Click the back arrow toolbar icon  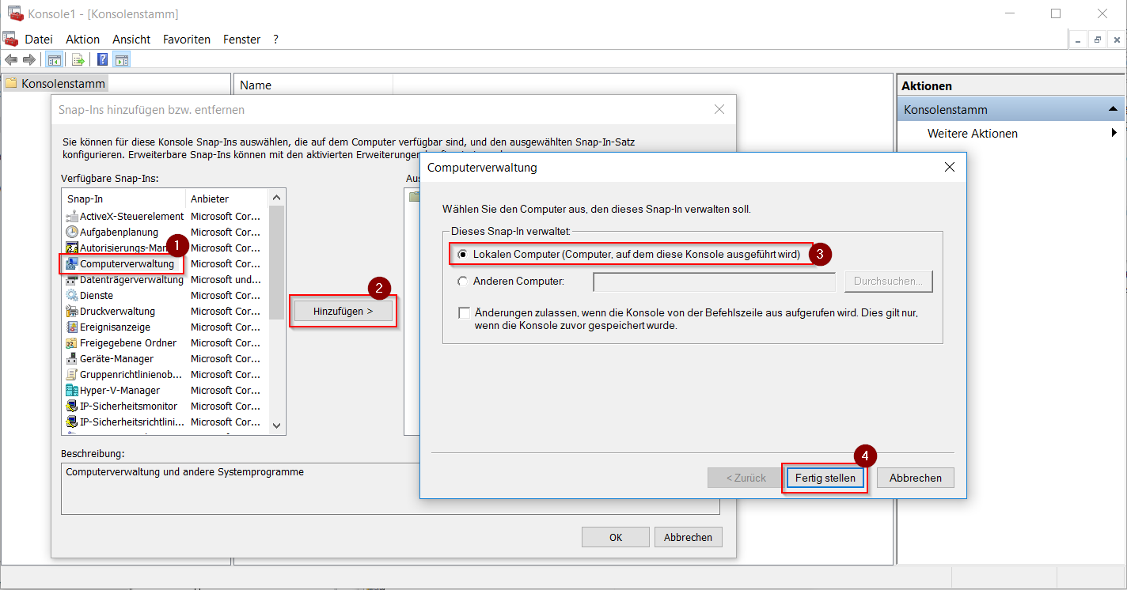11,59
